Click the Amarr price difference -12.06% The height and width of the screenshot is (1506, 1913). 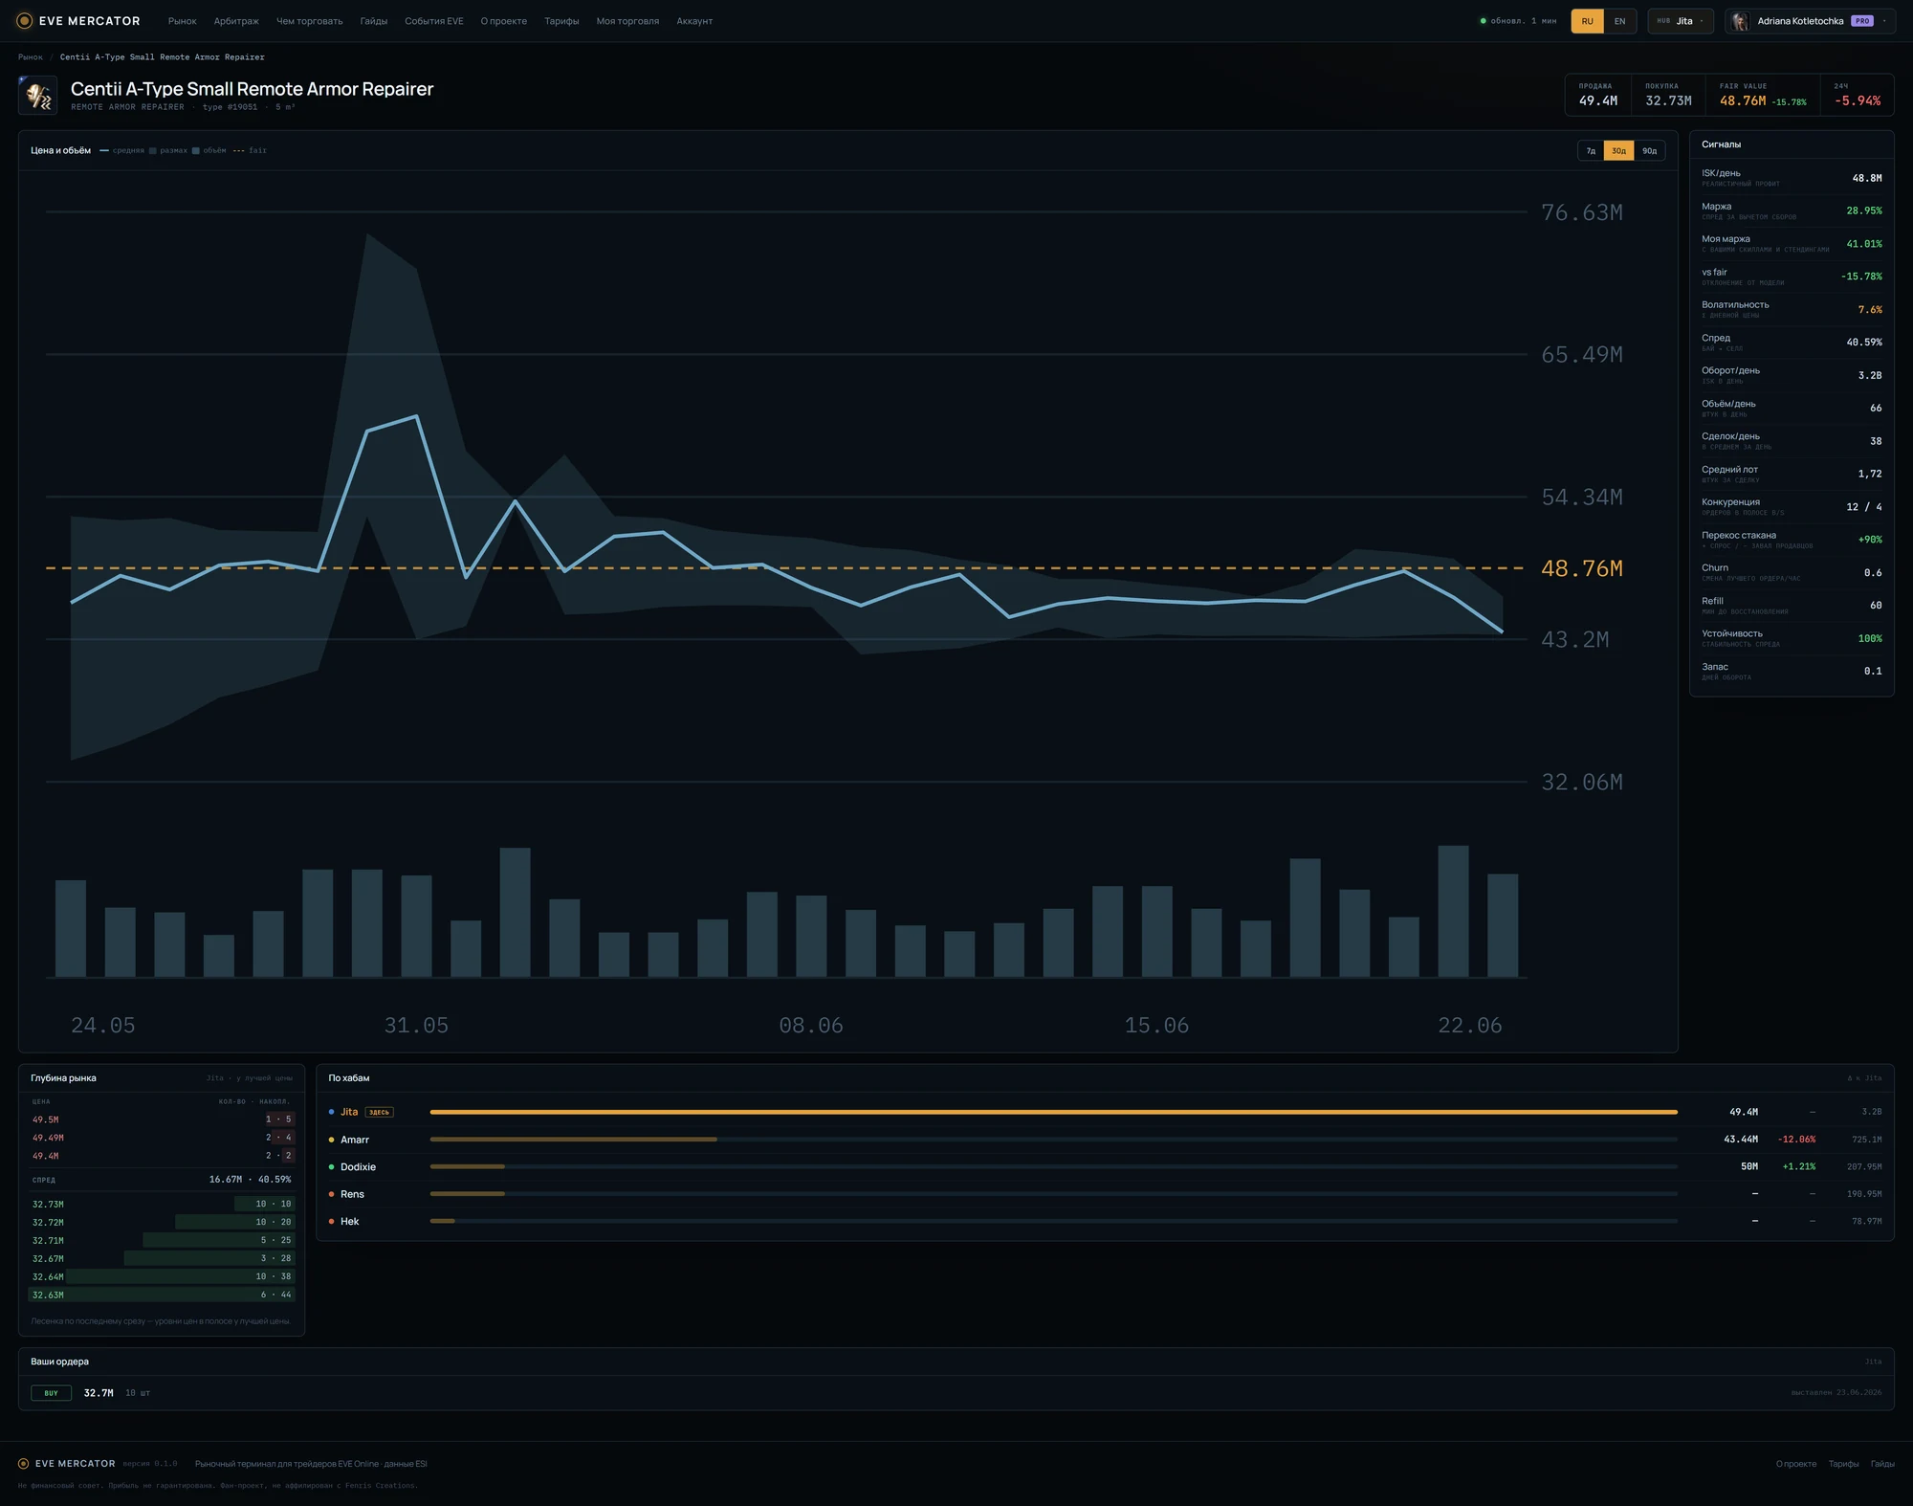pyautogui.click(x=1796, y=1140)
